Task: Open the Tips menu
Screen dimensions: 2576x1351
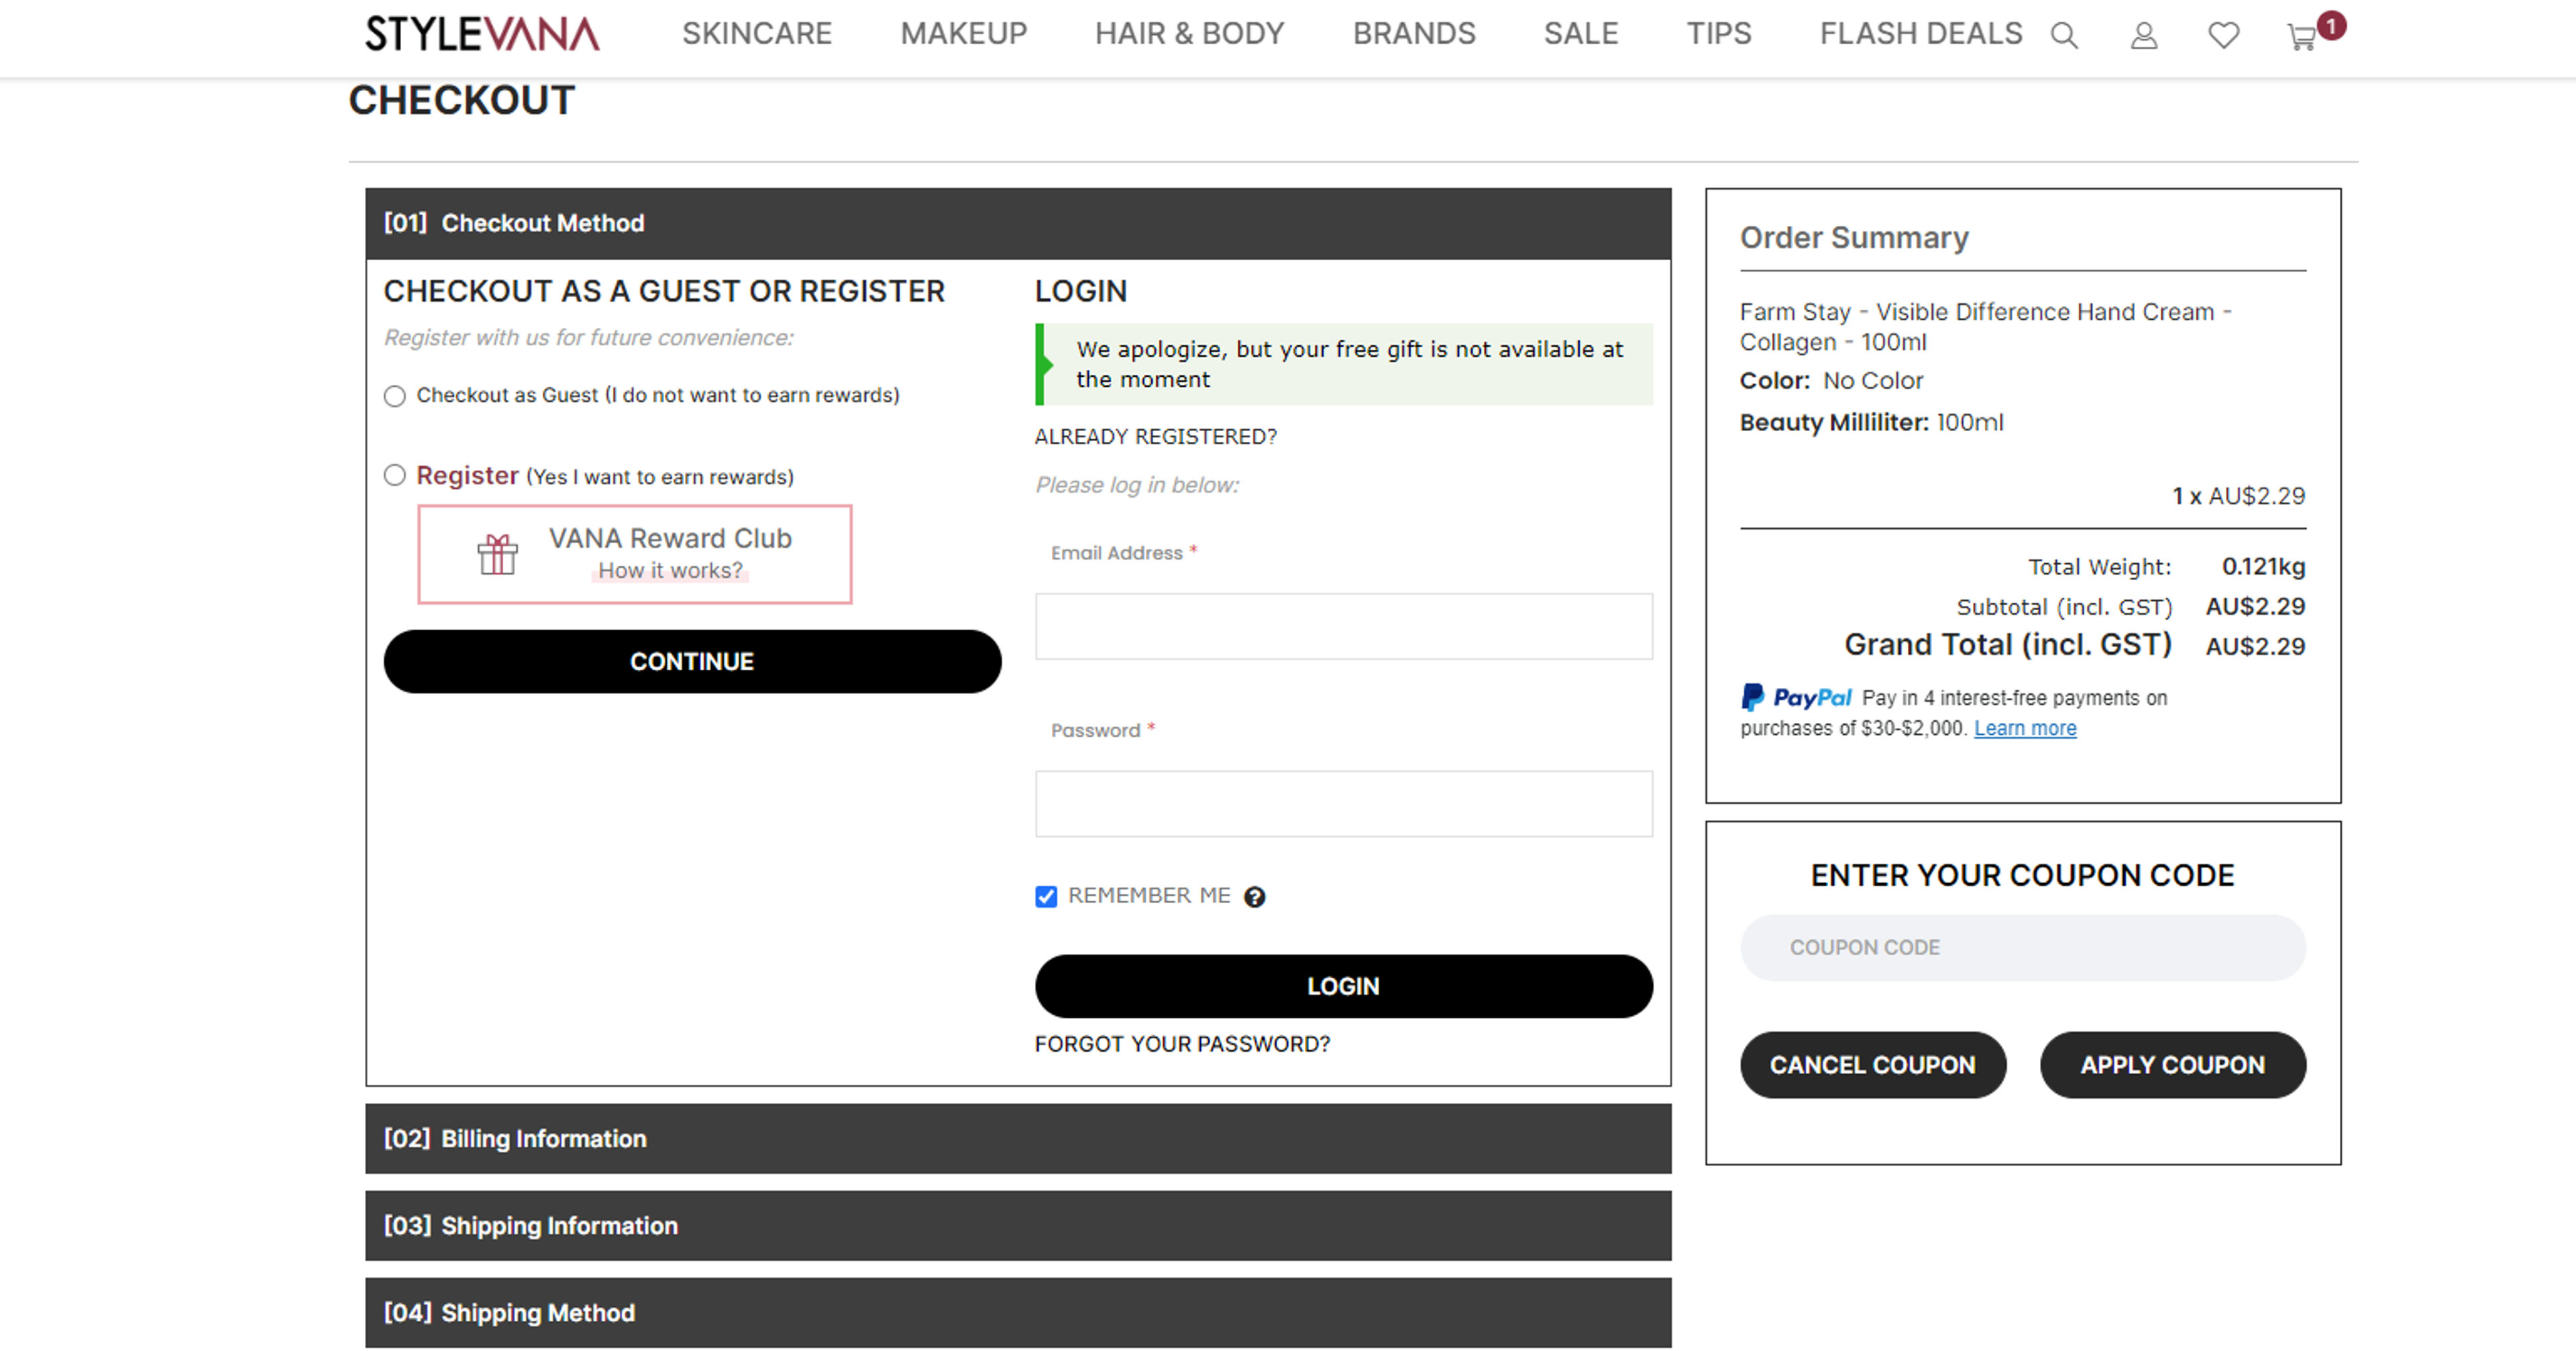Action: click(x=1719, y=34)
